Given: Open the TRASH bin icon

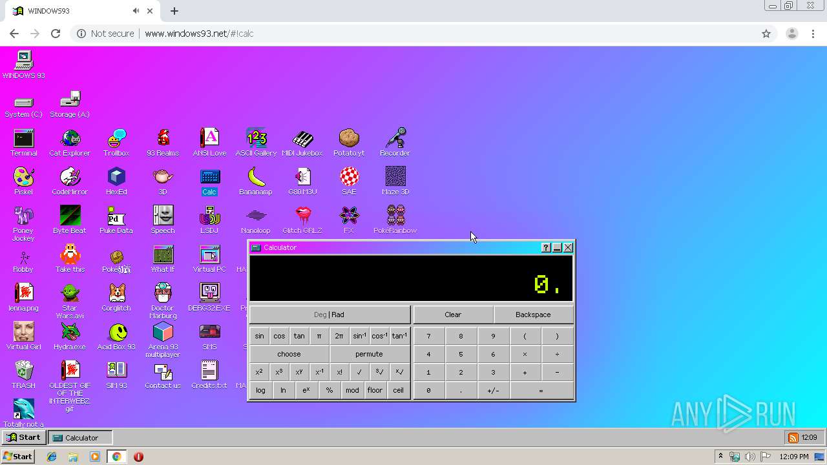Looking at the screenshot, I should click(x=23, y=375).
